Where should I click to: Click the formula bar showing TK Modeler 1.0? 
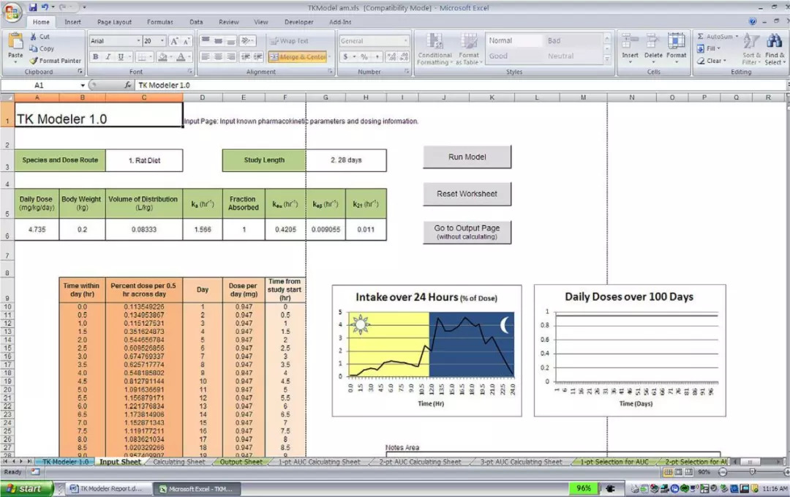(x=439, y=85)
